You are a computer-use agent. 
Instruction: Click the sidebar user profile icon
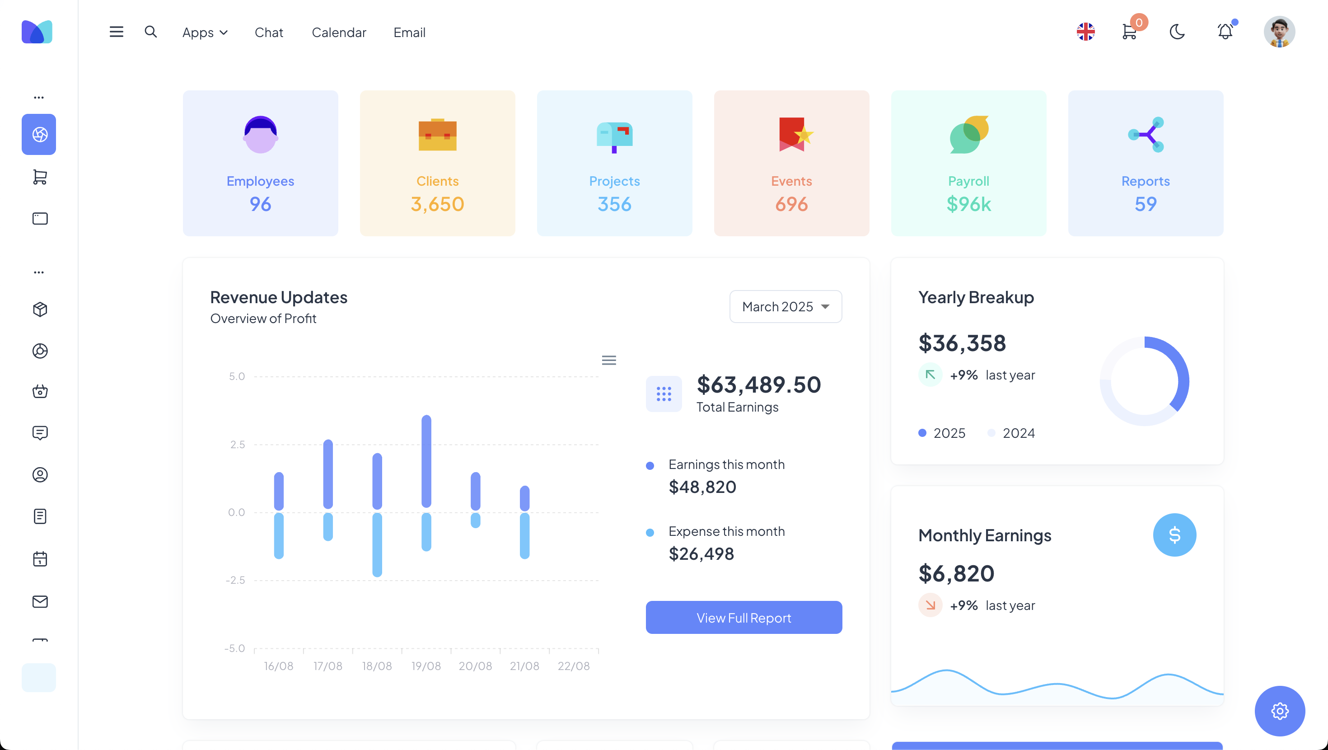click(40, 474)
